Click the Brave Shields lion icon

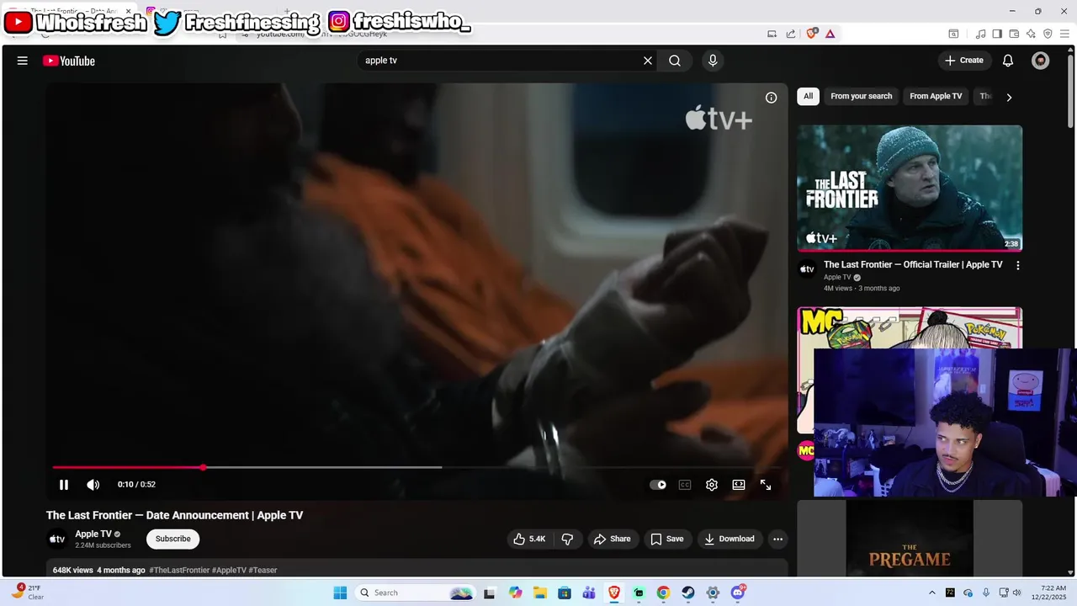point(812,34)
